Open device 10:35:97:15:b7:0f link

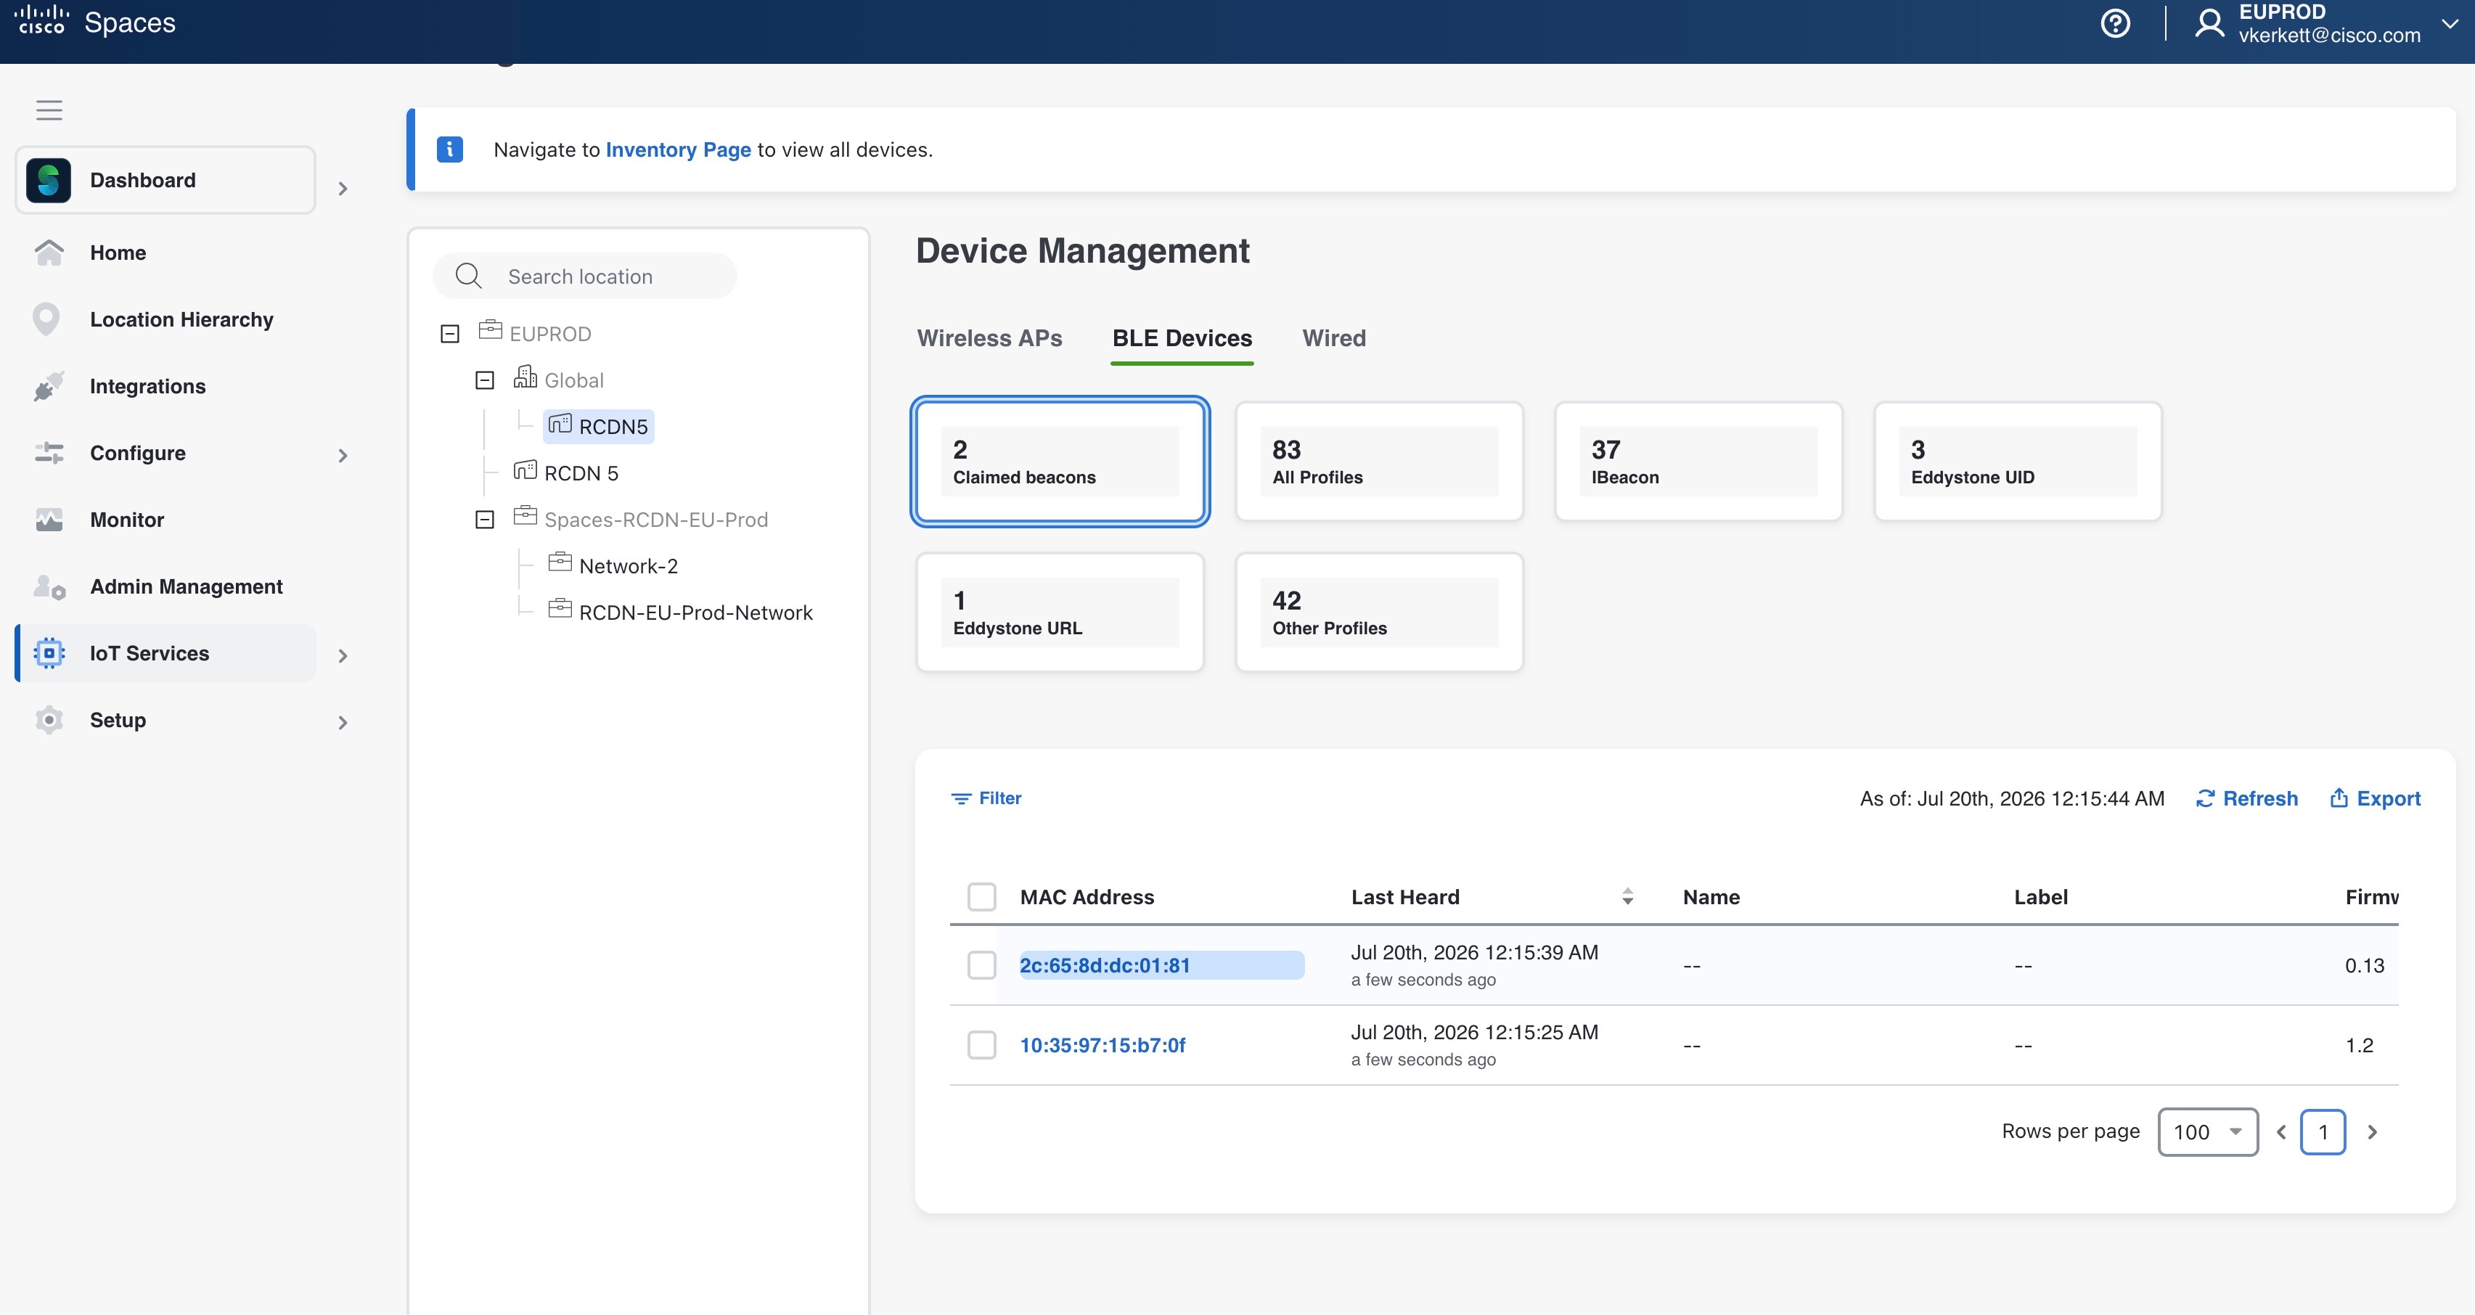tap(1102, 1045)
